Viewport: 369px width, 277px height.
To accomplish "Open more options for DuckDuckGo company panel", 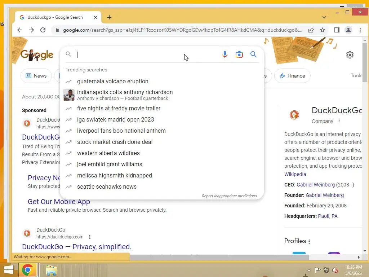I will 339,120.
